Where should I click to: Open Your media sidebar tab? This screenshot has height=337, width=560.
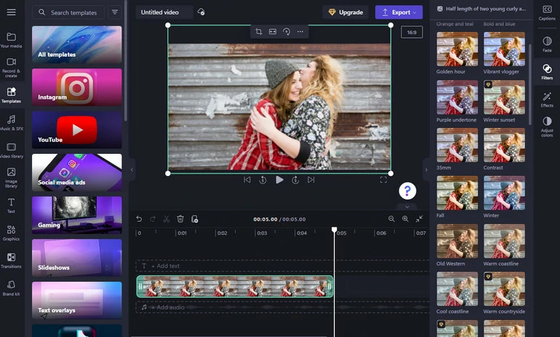coord(11,40)
